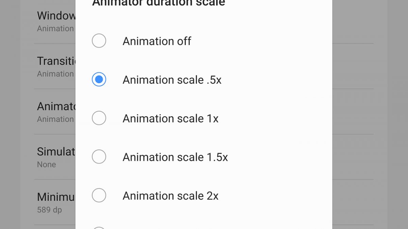The width and height of the screenshot is (408, 229).
Task: Open the Window animation setting behind the dialog
Action: tap(56, 16)
